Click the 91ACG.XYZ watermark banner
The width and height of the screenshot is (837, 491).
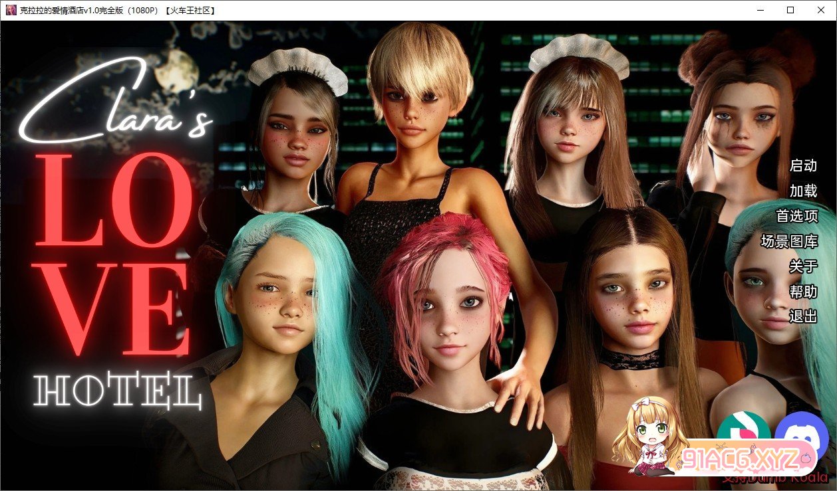739,458
